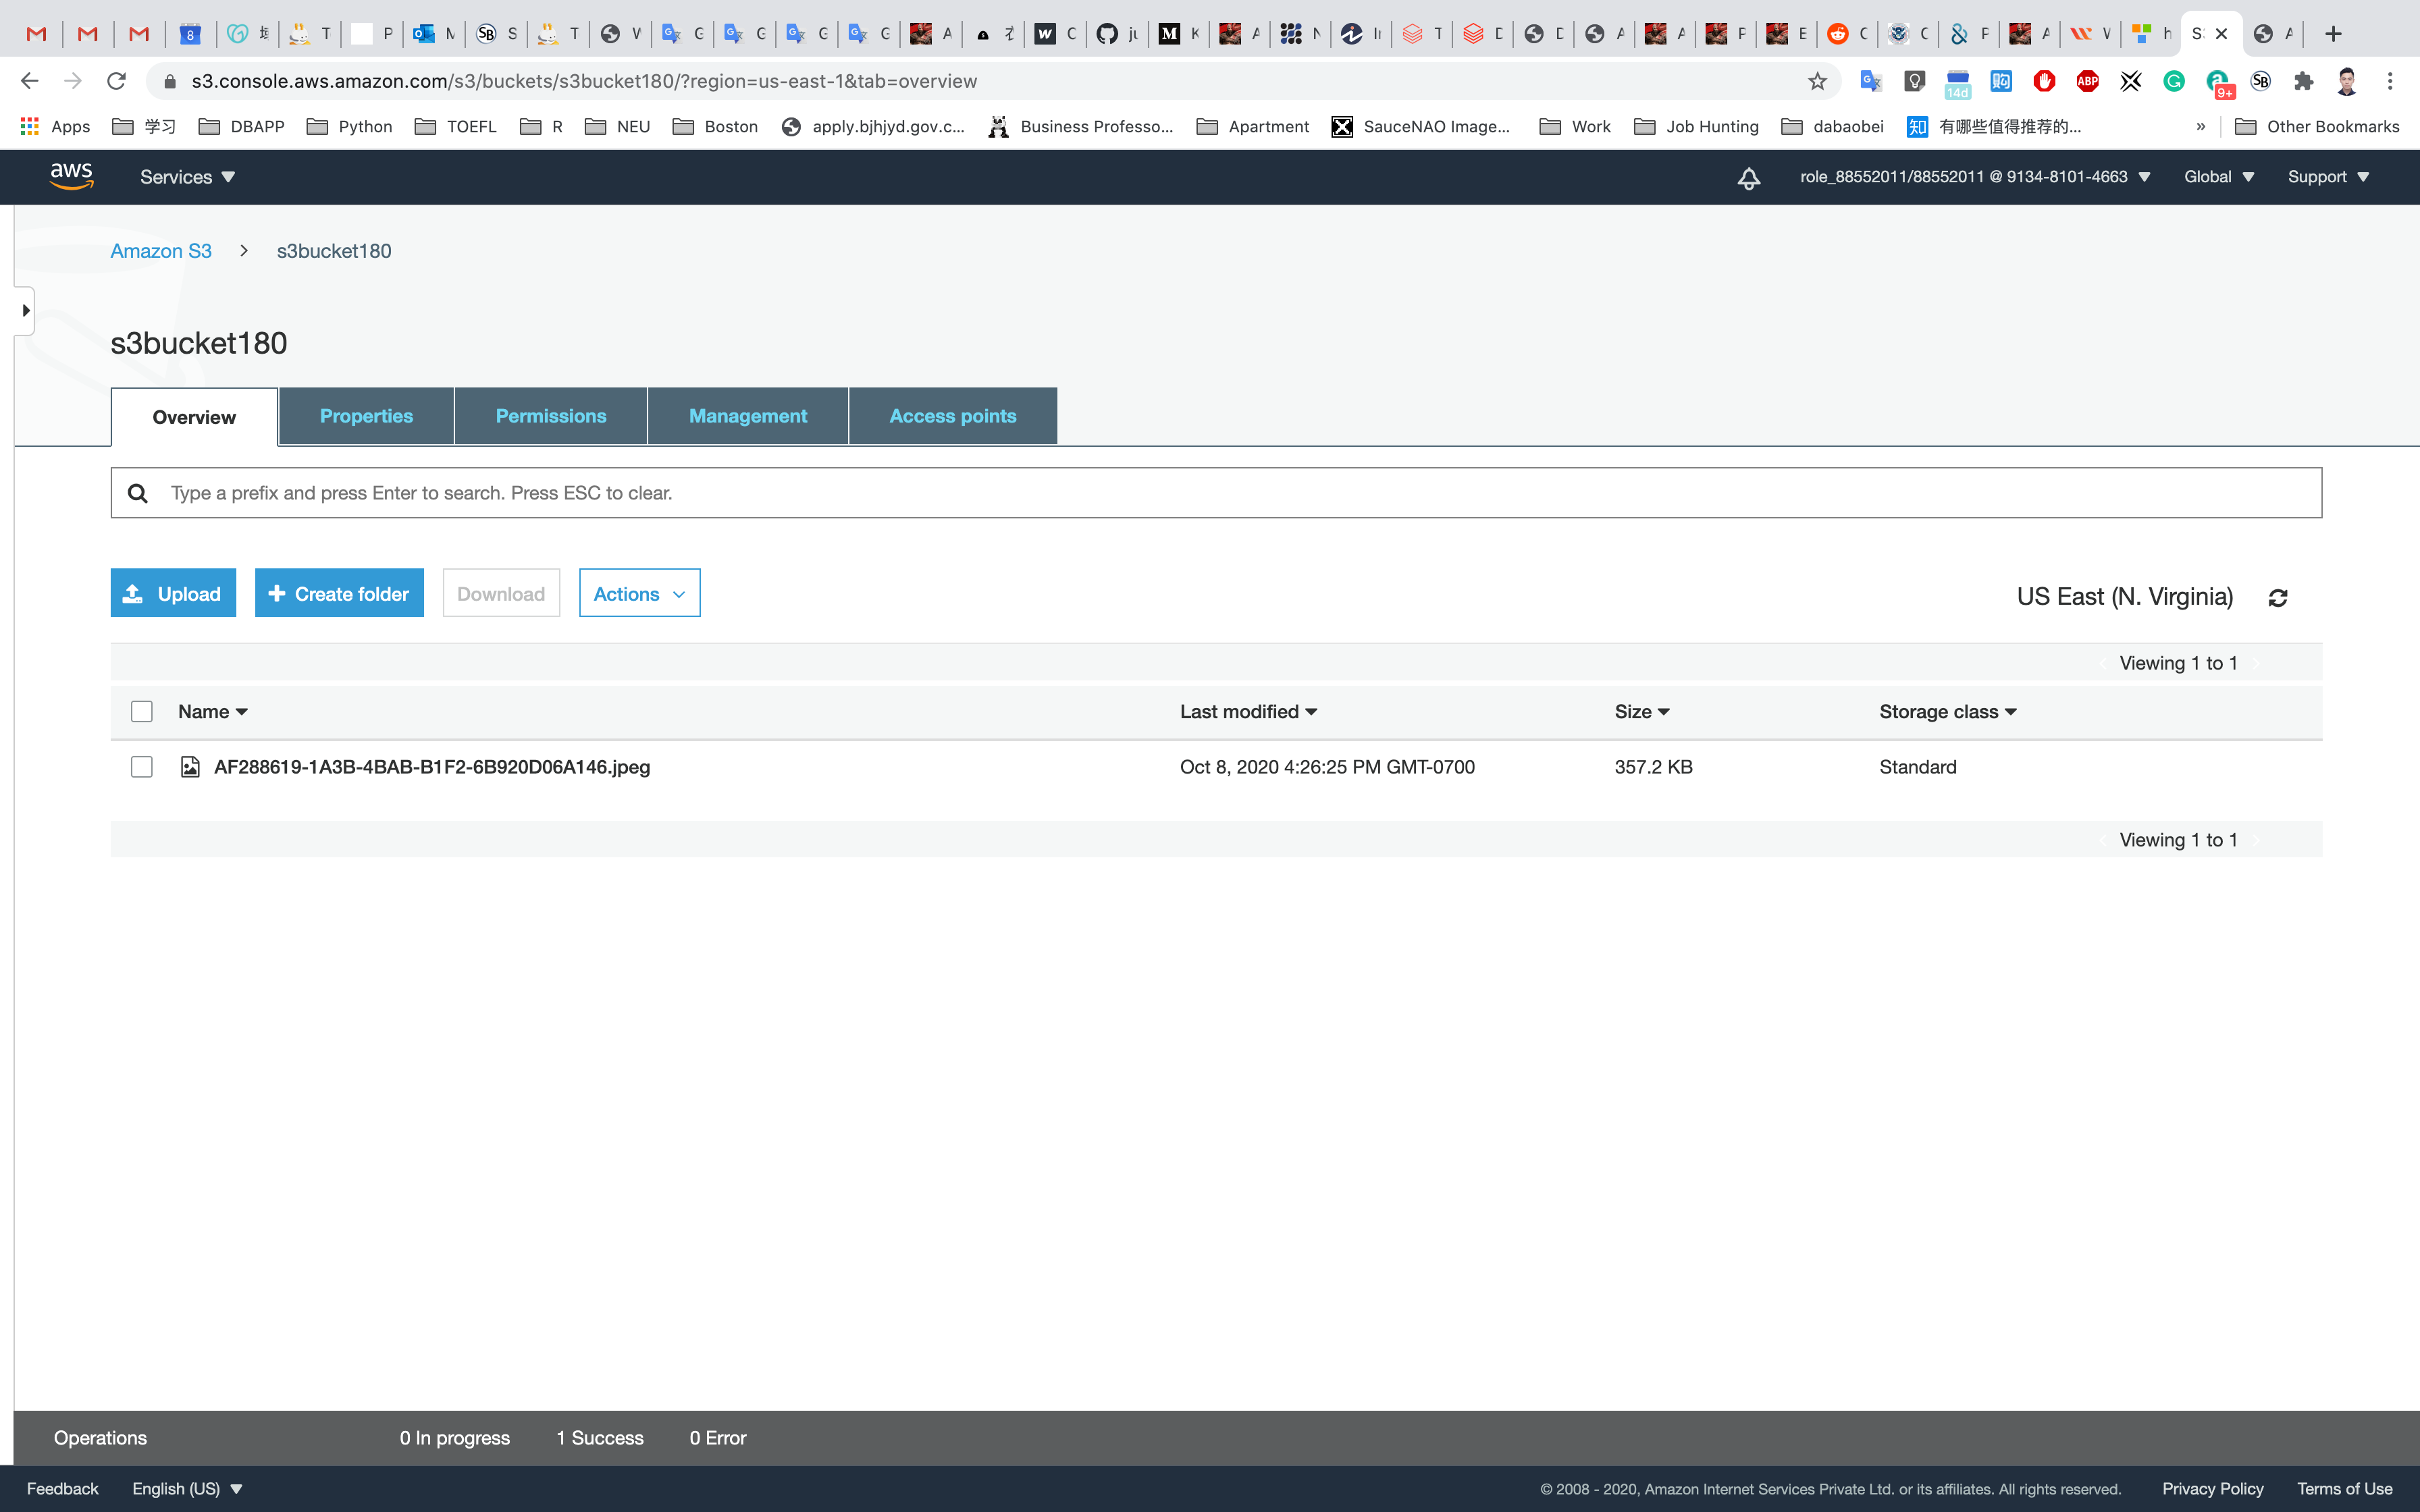Expand the left side navigation panel arrow
The width and height of the screenshot is (2420, 1512).
pyautogui.click(x=25, y=311)
